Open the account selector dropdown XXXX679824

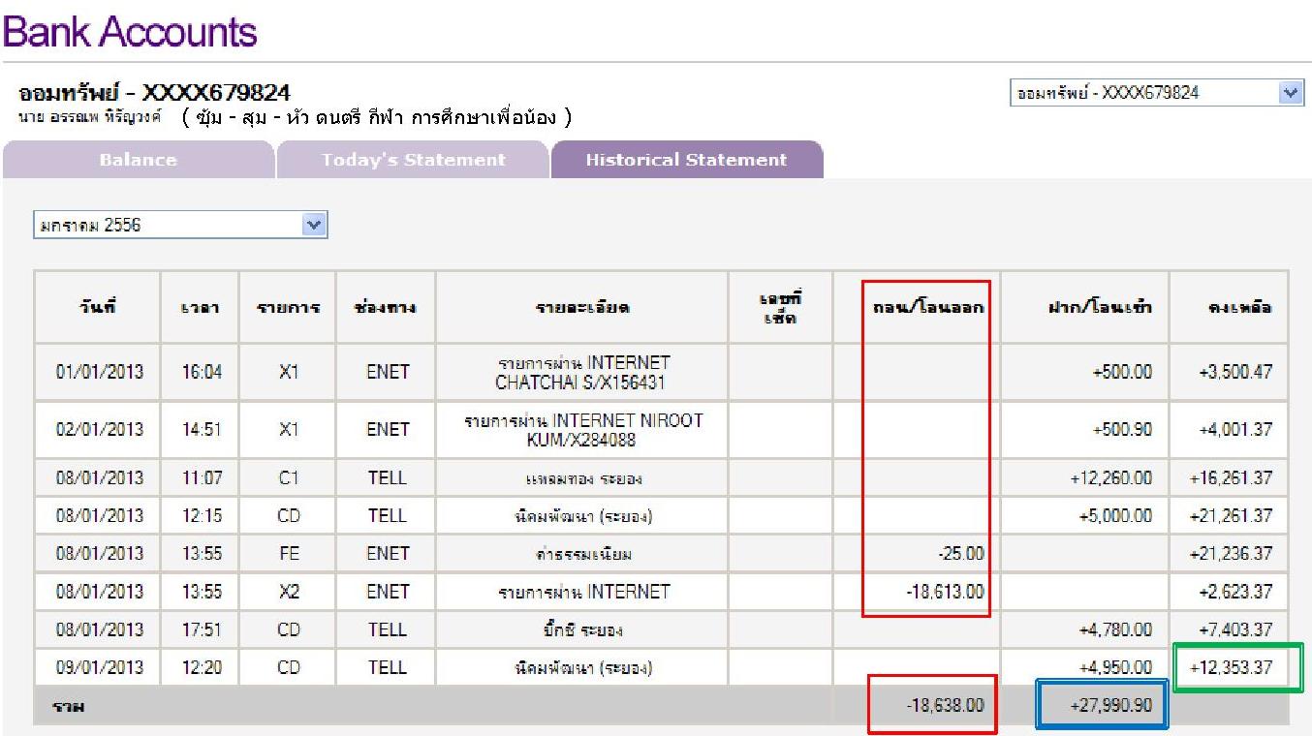coord(1156,93)
